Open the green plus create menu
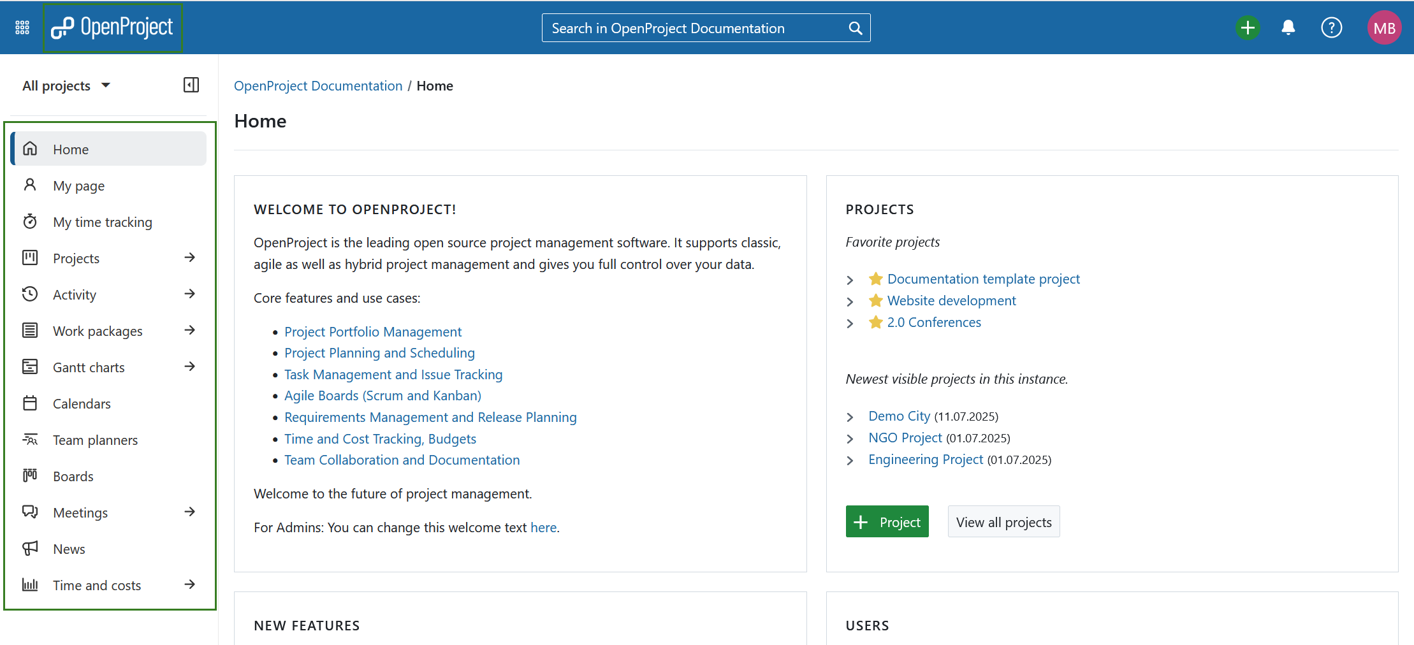Viewport: 1414px width, 645px height. tap(1248, 27)
